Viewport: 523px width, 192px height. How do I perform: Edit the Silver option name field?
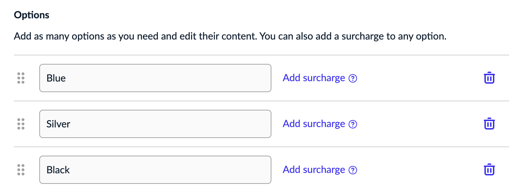(155, 124)
